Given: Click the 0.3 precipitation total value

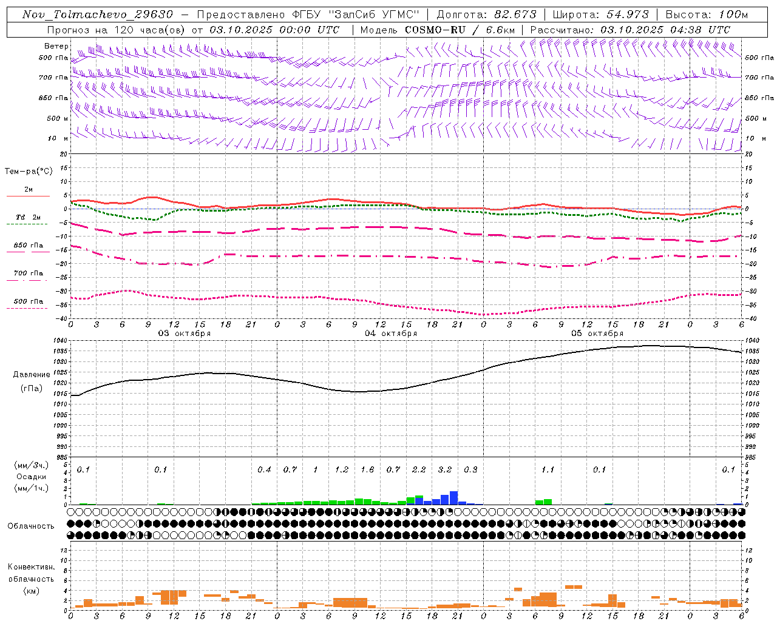Looking at the screenshot, I should pyautogui.click(x=470, y=469).
